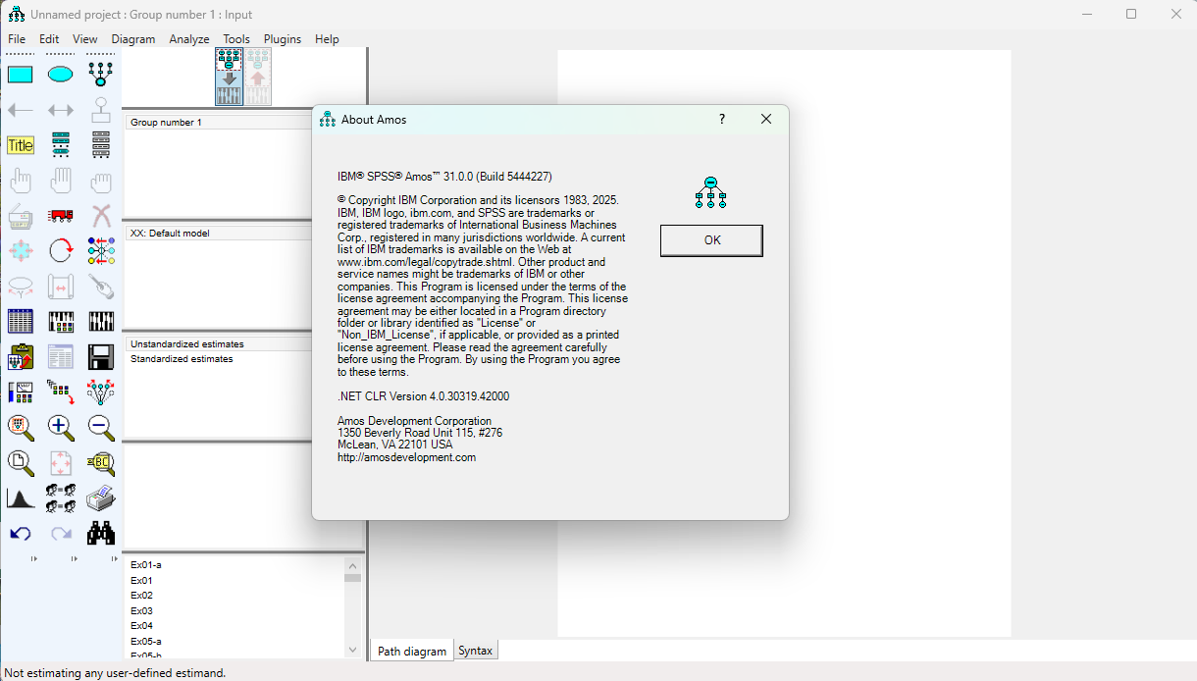
Task: Click the Reflect indicators of latent variable tool
Action: pyautogui.click(x=101, y=251)
